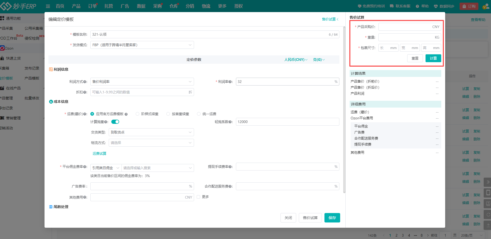Viewport: 491px width, 239px height.
Task: Select the 阶梯式续重 radio option
Action: pos(137,114)
